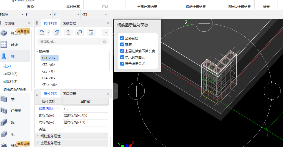Open the 土建计算结果 ribbon group

click(x=147, y=7)
